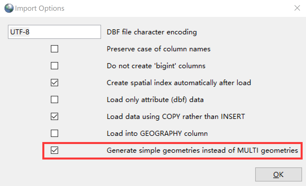Click the 'DBF file character encoding' label
Viewport: 306px width, 186px height.
pyautogui.click(x=152, y=32)
